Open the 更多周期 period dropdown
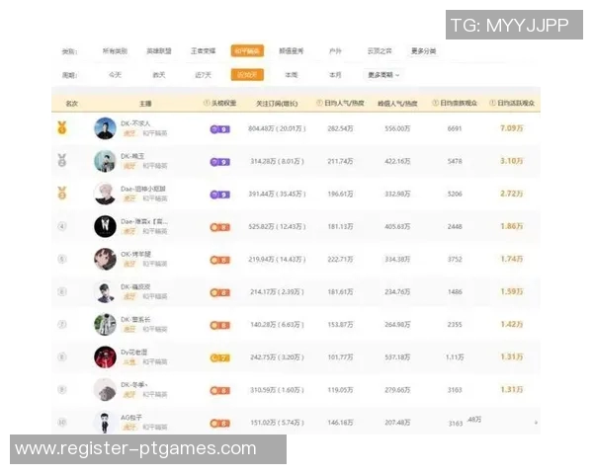This screenshot has height=474, width=593. point(383,75)
